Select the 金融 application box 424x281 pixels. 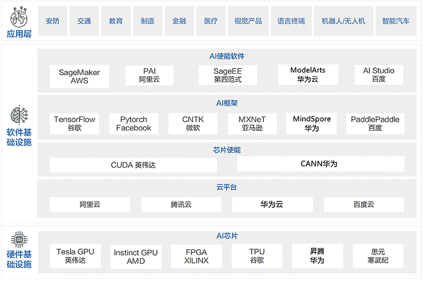(179, 21)
